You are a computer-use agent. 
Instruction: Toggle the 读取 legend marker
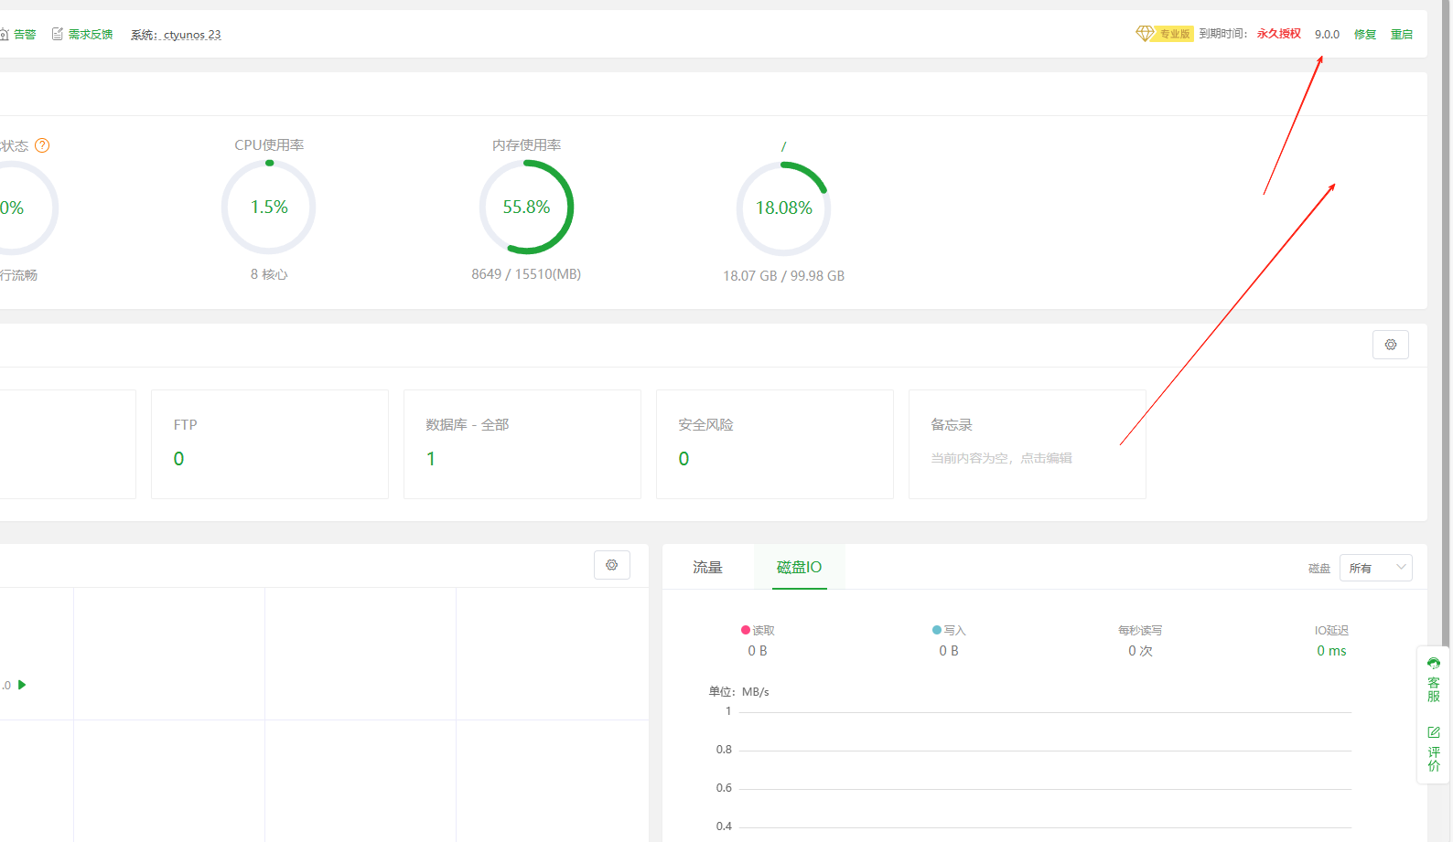tap(746, 630)
